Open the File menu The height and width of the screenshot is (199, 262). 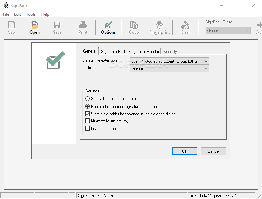[x=6, y=14]
